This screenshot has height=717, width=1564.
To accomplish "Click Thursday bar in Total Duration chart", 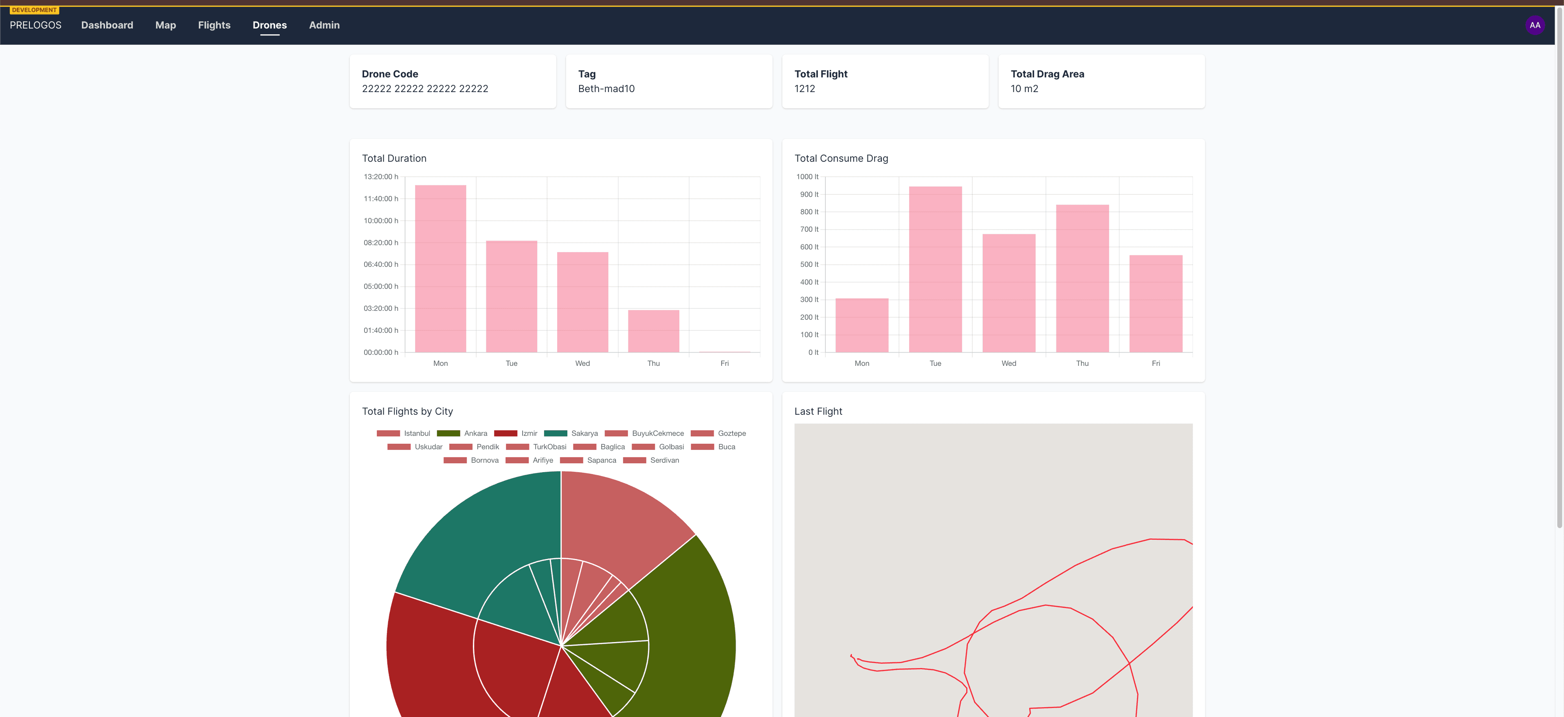I will [x=653, y=331].
